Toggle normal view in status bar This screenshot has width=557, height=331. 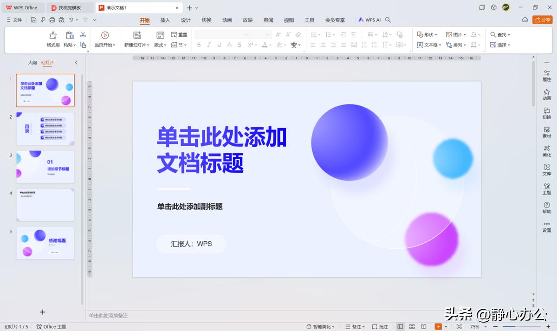pyautogui.click(x=400, y=327)
